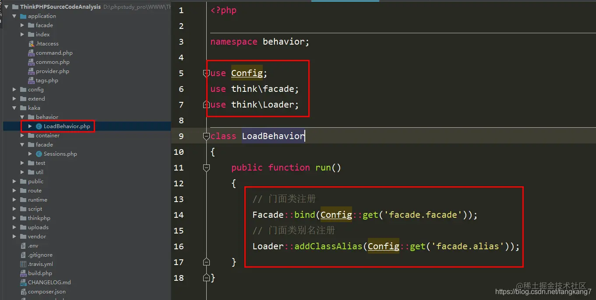Click 'think\facade' on line 6
The image size is (596, 300).
(263, 89)
